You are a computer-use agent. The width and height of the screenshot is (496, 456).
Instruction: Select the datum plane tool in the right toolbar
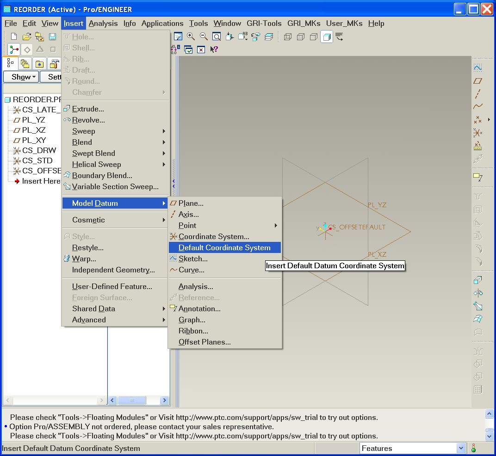click(x=477, y=81)
